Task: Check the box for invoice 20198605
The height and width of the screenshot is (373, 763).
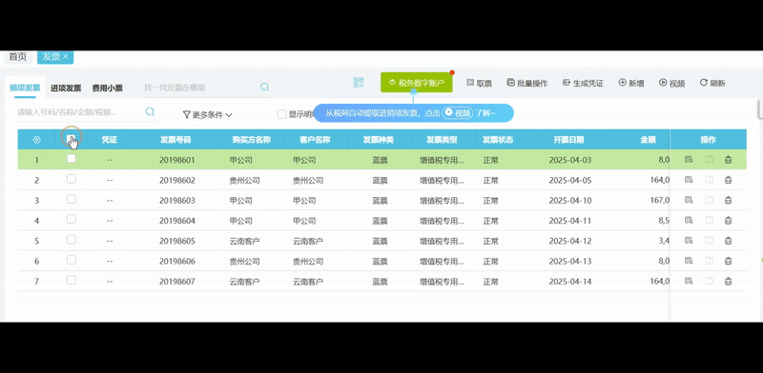Action: tap(71, 240)
